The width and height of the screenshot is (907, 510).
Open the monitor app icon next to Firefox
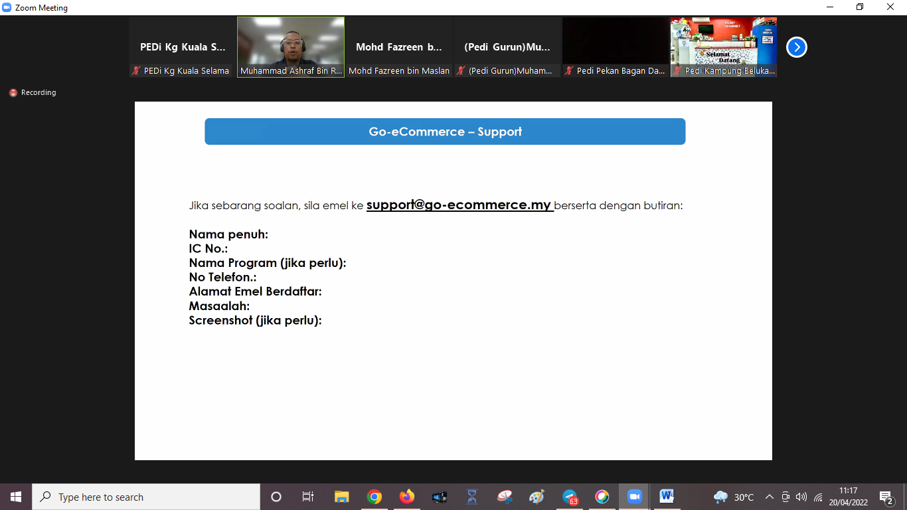pos(440,497)
